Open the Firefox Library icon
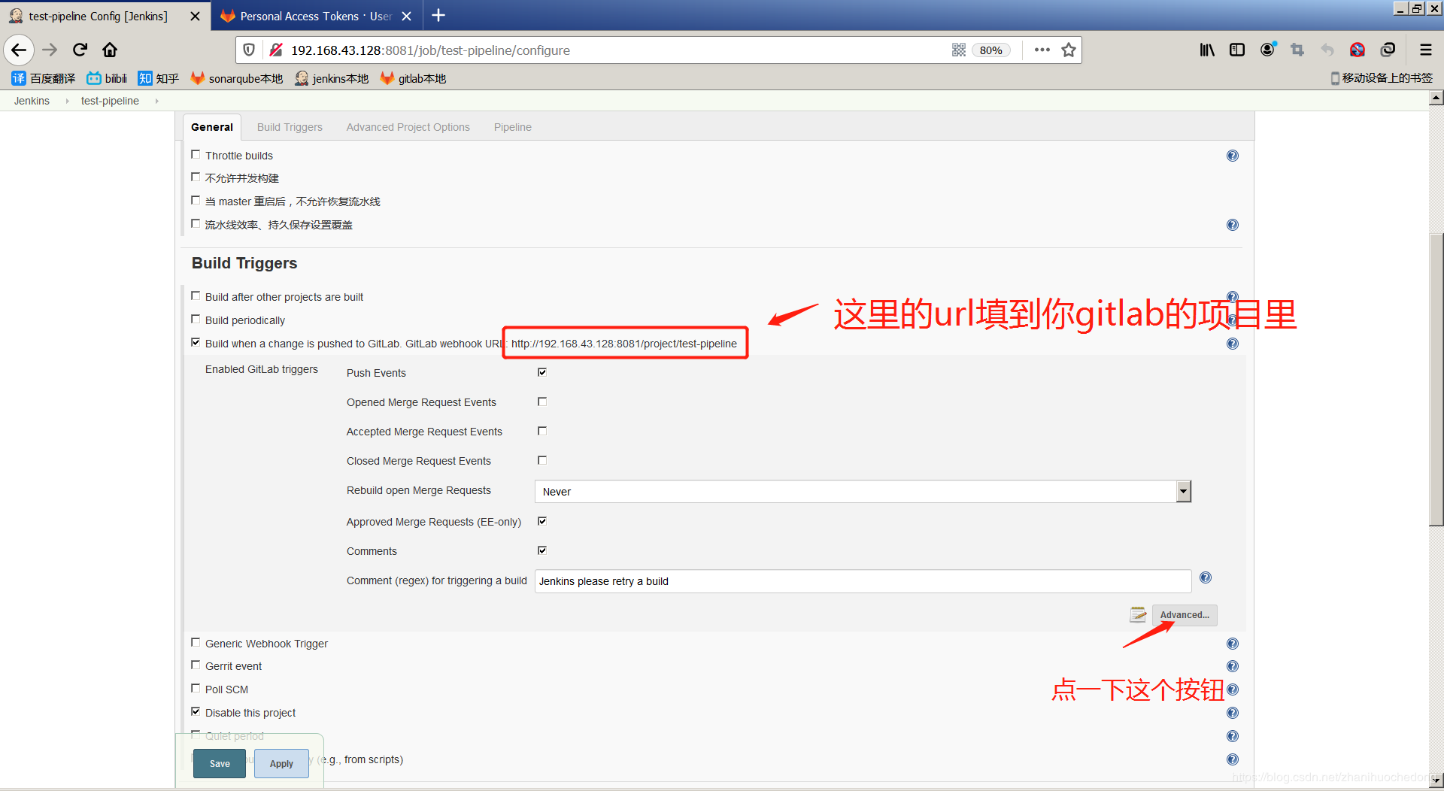The image size is (1444, 791). pyautogui.click(x=1207, y=50)
